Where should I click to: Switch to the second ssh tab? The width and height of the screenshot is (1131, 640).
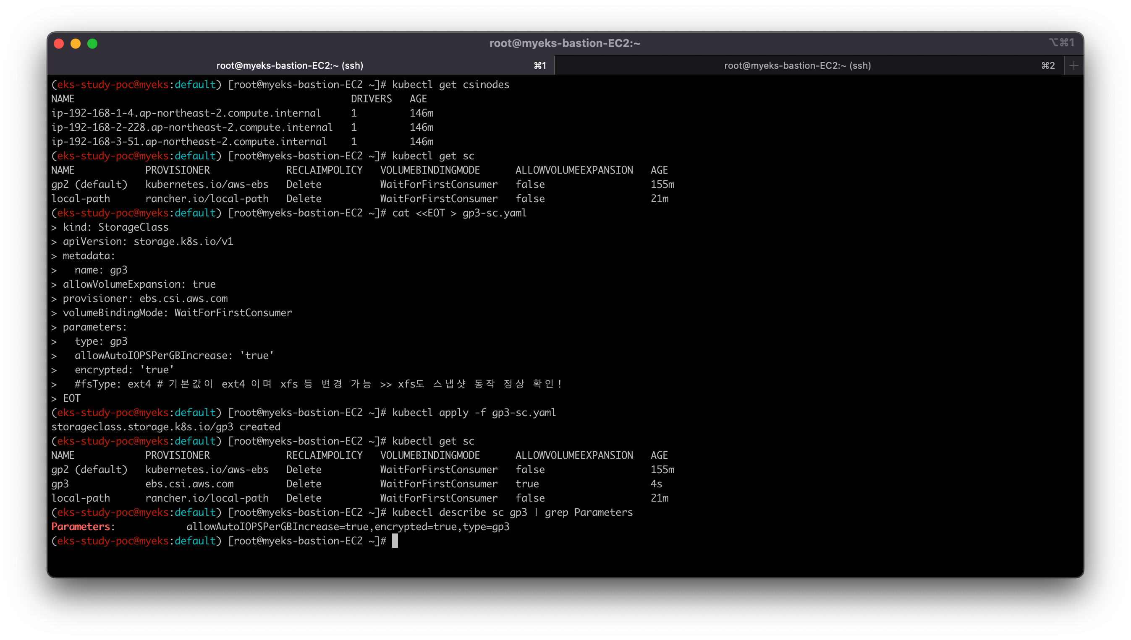[797, 65]
